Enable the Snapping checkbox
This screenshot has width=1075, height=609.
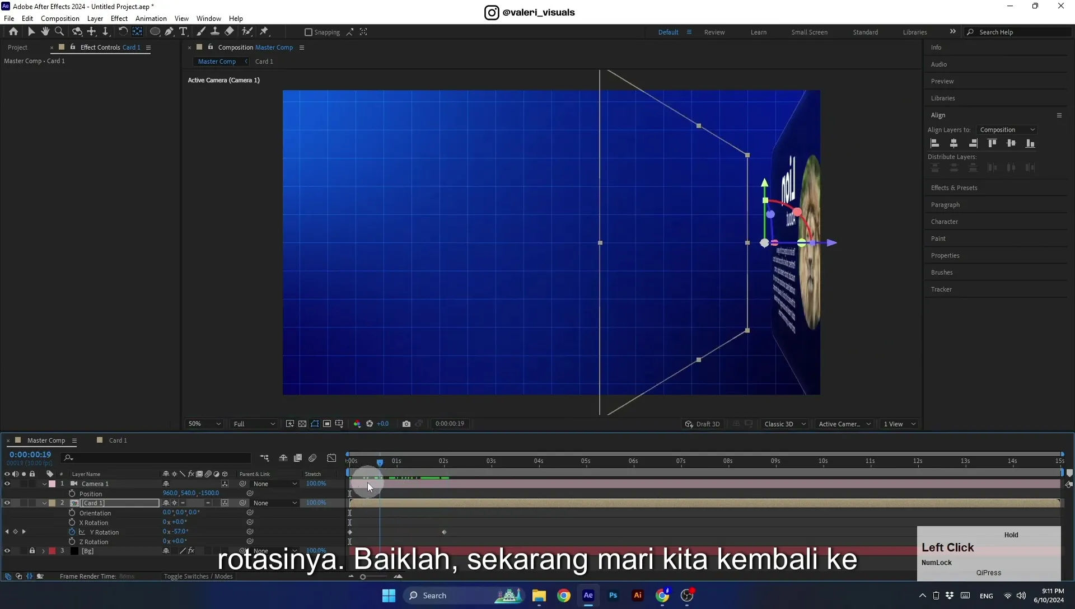[309, 32]
